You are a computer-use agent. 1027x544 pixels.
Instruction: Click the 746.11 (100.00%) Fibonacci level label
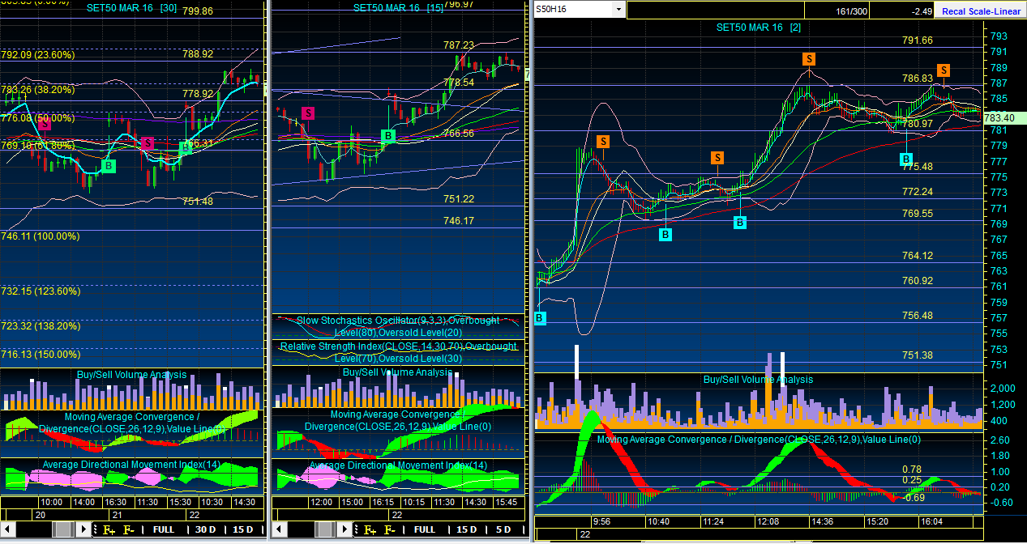coord(41,236)
